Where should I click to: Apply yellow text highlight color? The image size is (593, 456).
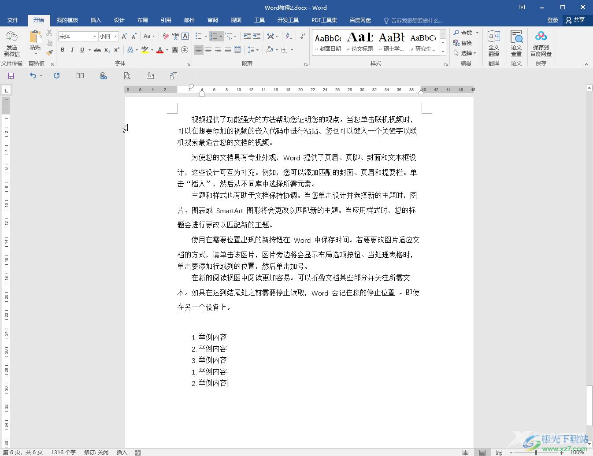coord(145,50)
